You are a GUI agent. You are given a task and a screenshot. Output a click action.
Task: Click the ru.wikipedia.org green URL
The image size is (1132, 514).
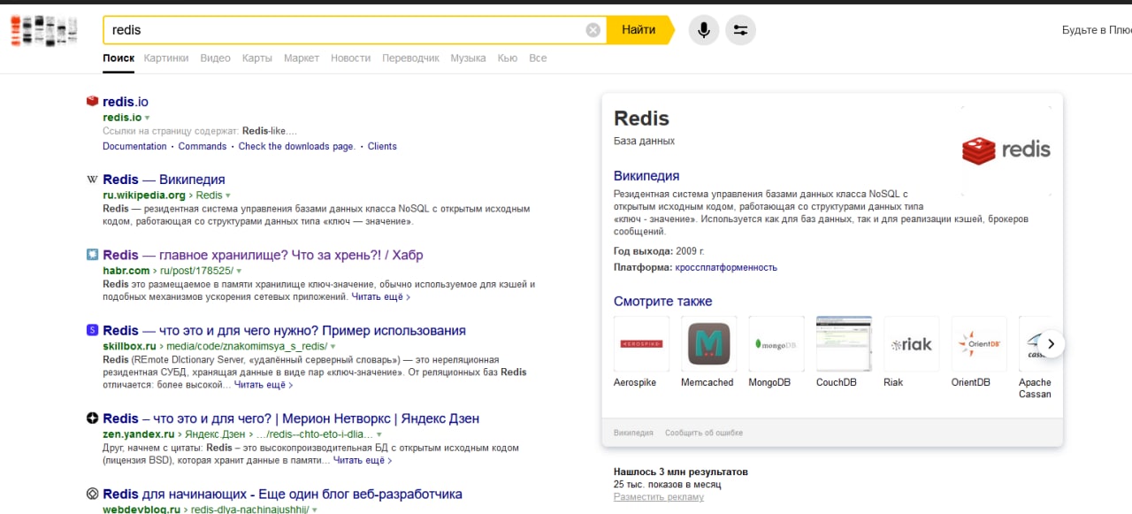point(144,196)
